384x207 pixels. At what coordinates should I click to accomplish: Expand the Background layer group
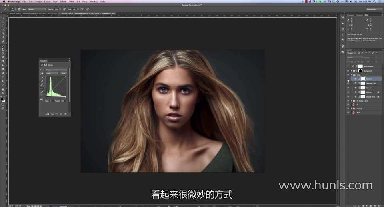(352, 71)
